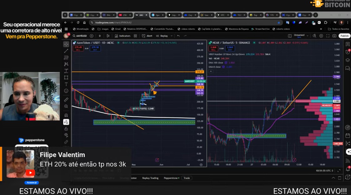The image size is (351, 195).
Task: Select the Fibonacci retracement tool
Action: [66, 57]
